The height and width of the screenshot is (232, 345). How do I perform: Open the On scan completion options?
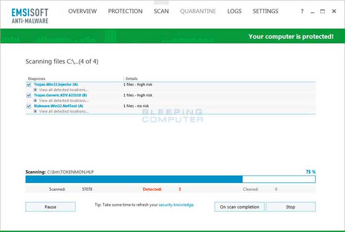[x=239, y=207]
